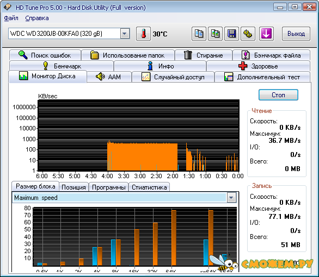Minimize the HD Tune Pro window
319x277 pixels.
click(280, 7)
